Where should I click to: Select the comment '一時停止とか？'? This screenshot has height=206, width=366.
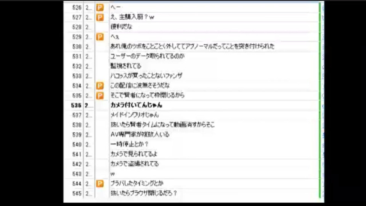(x=130, y=144)
